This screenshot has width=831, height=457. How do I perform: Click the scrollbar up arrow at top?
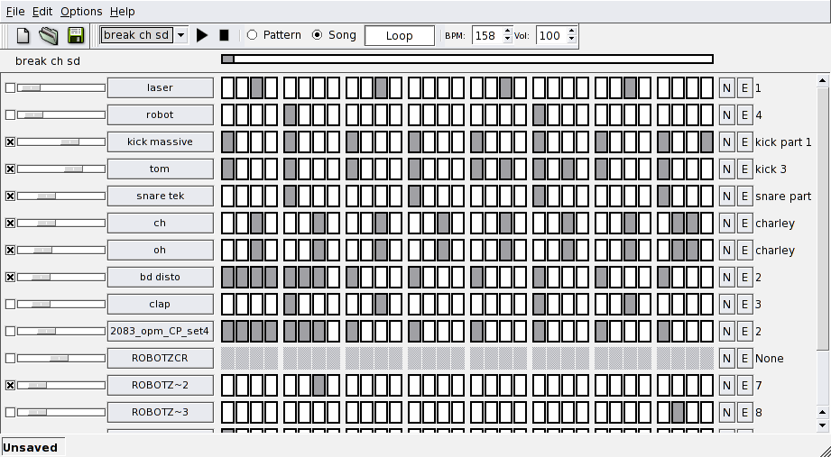[822, 81]
